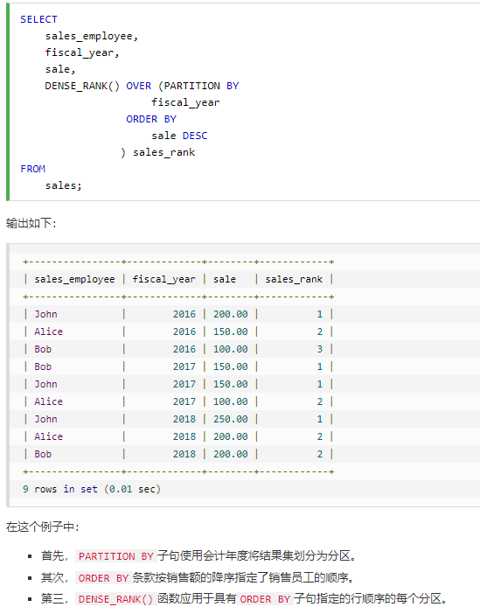This screenshot has width=480, height=614.
Task: Click "9 rows in set (0.01 sec)" line
Action: (x=92, y=489)
